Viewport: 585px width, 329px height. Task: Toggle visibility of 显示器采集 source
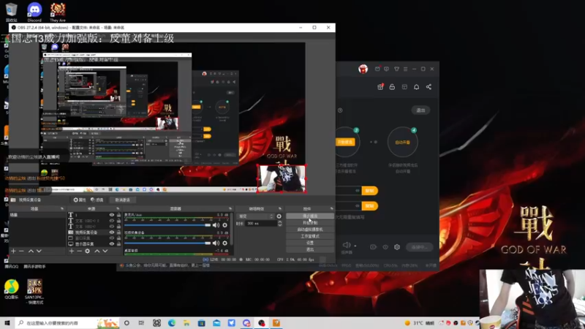click(112, 244)
